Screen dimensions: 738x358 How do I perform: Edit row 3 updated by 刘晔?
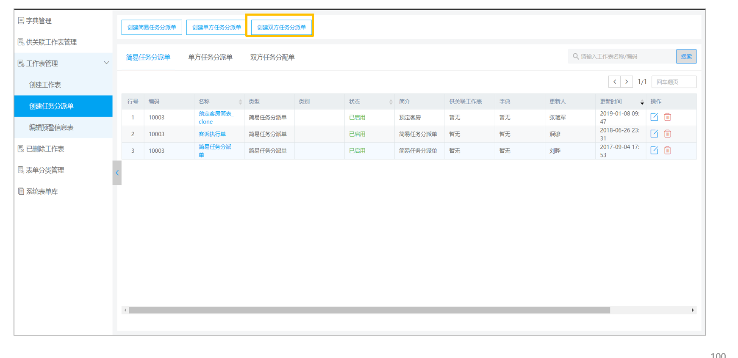pos(654,150)
